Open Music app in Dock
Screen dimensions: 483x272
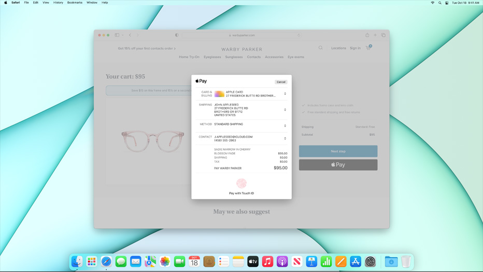[267, 262]
